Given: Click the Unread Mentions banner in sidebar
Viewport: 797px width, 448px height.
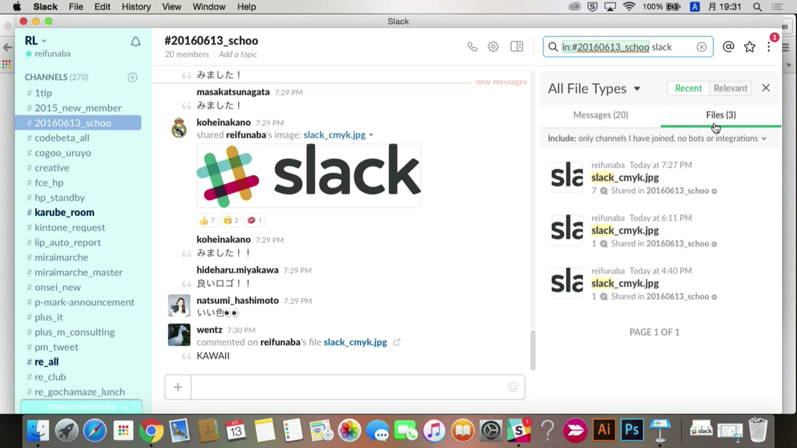Looking at the screenshot, I should 82,407.
